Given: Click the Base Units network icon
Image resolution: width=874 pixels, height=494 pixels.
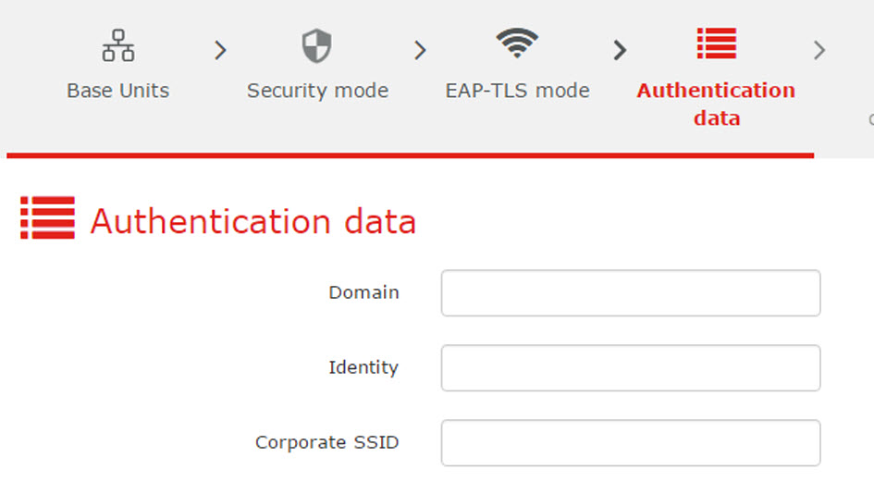Looking at the screenshot, I should [x=118, y=45].
